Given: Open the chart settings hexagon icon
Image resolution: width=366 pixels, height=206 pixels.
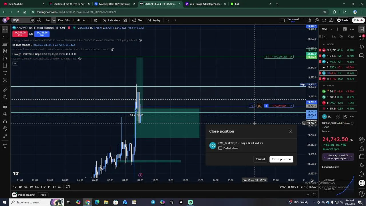Looking at the screenshot, I should coord(317,20).
